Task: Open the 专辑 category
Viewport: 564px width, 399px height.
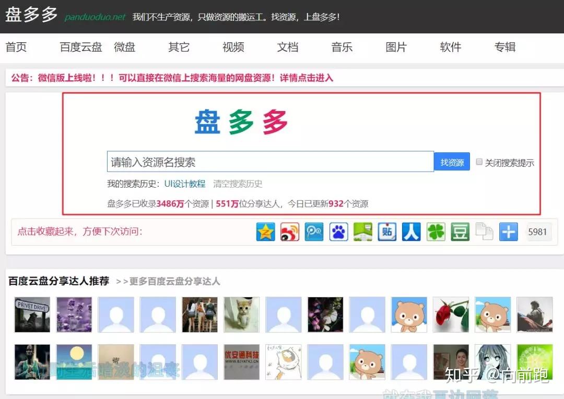Action: point(505,47)
